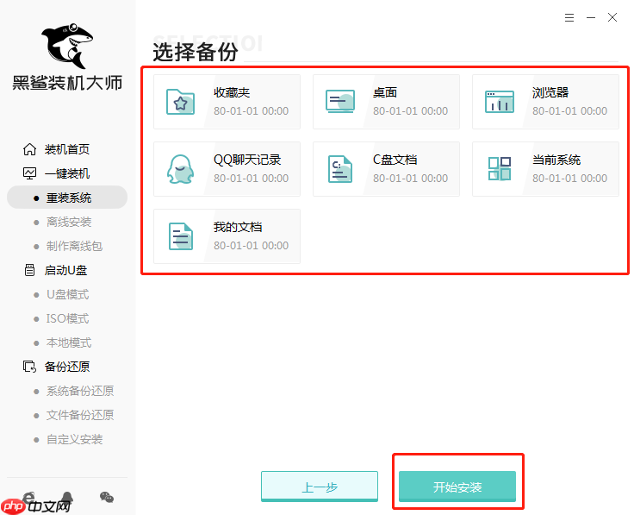This screenshot has width=634, height=515.
Task: Select the 我的文档 label text
Action: tap(238, 227)
